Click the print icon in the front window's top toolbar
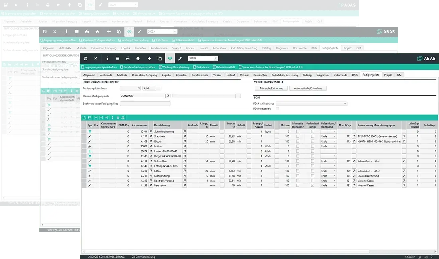Screen dimensions: 439x259 coord(127,58)
